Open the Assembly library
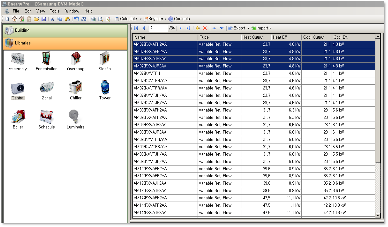This screenshot has height=227, width=388. click(18, 62)
